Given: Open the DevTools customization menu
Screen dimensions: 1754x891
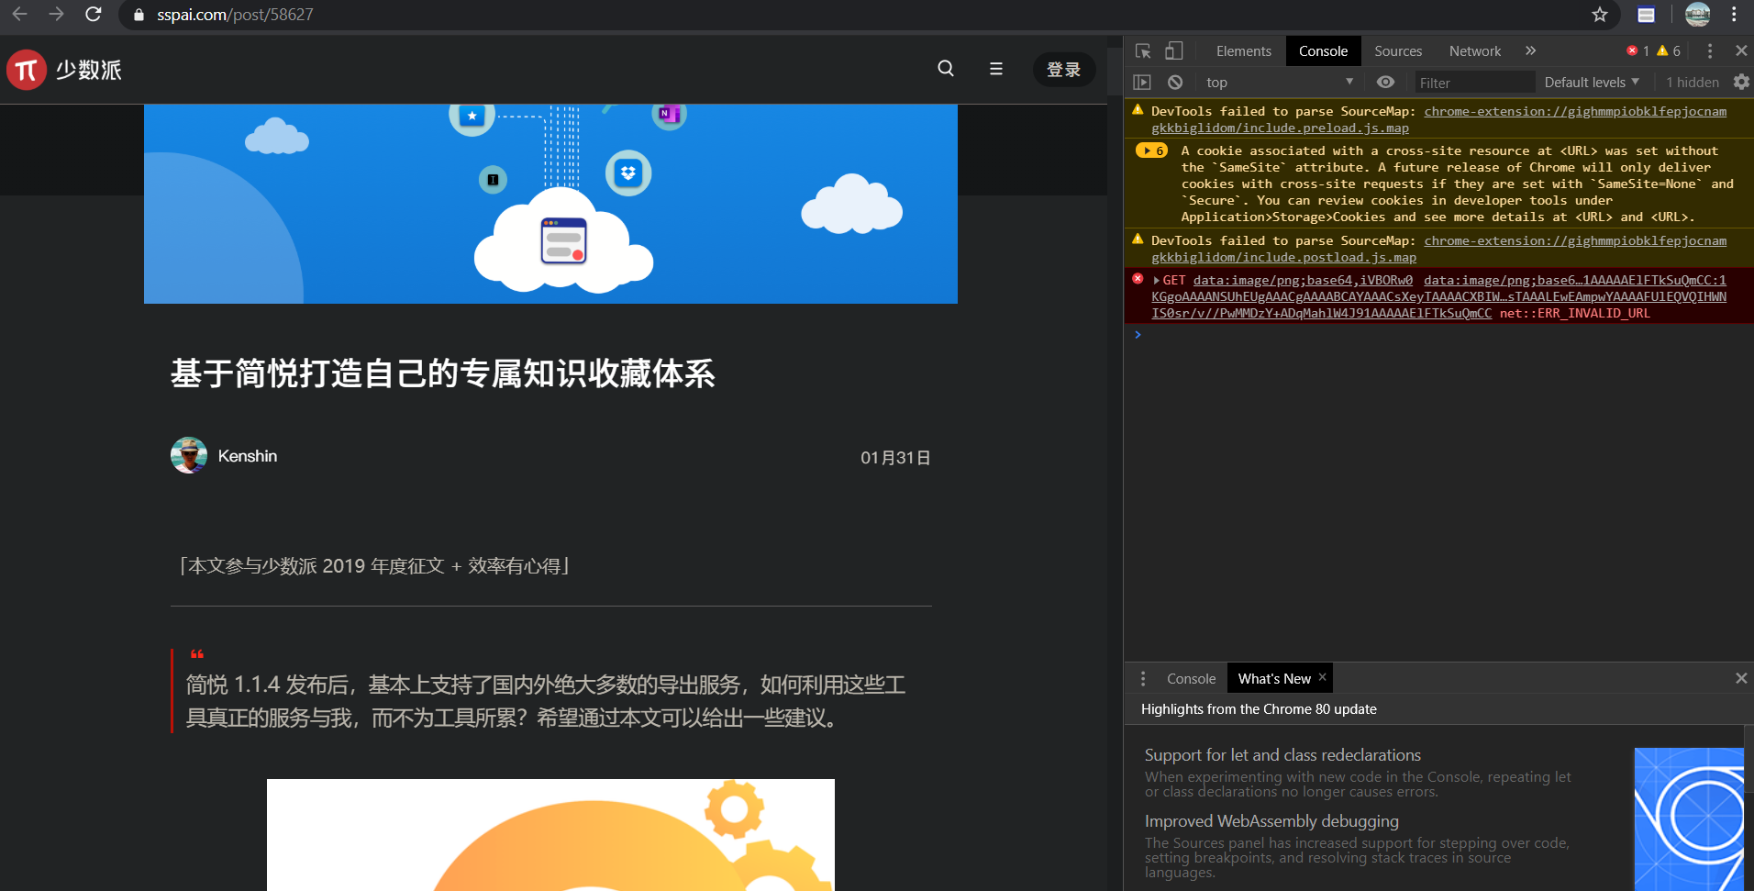Looking at the screenshot, I should (1710, 50).
